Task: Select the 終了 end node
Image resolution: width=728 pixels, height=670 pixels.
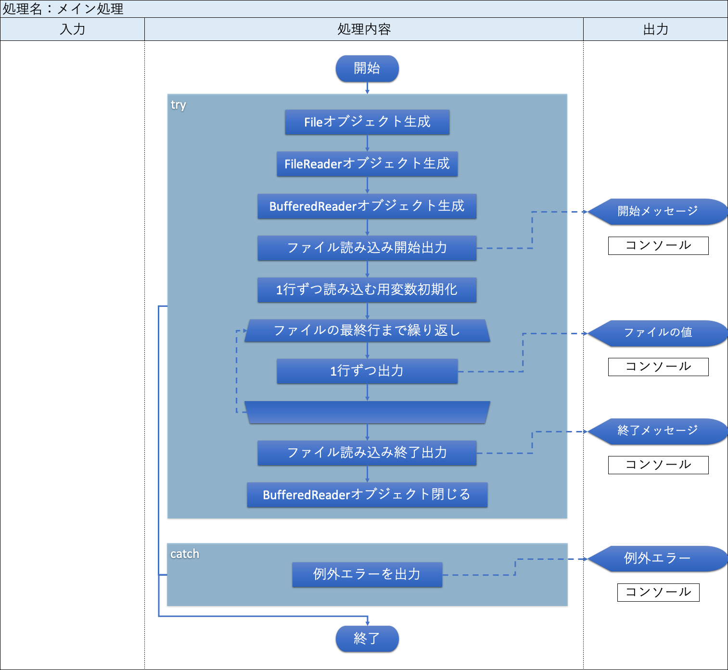Action: [x=367, y=639]
